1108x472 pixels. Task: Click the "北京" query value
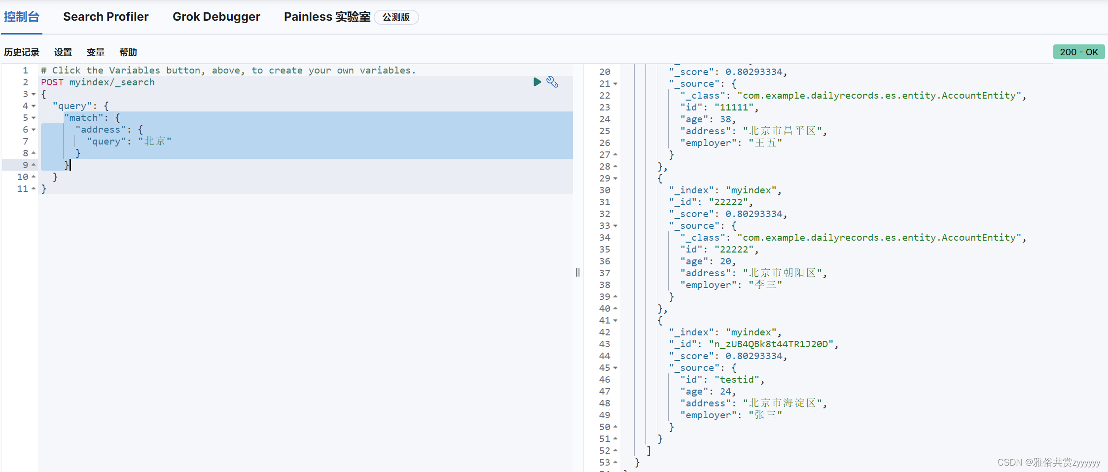(x=155, y=142)
